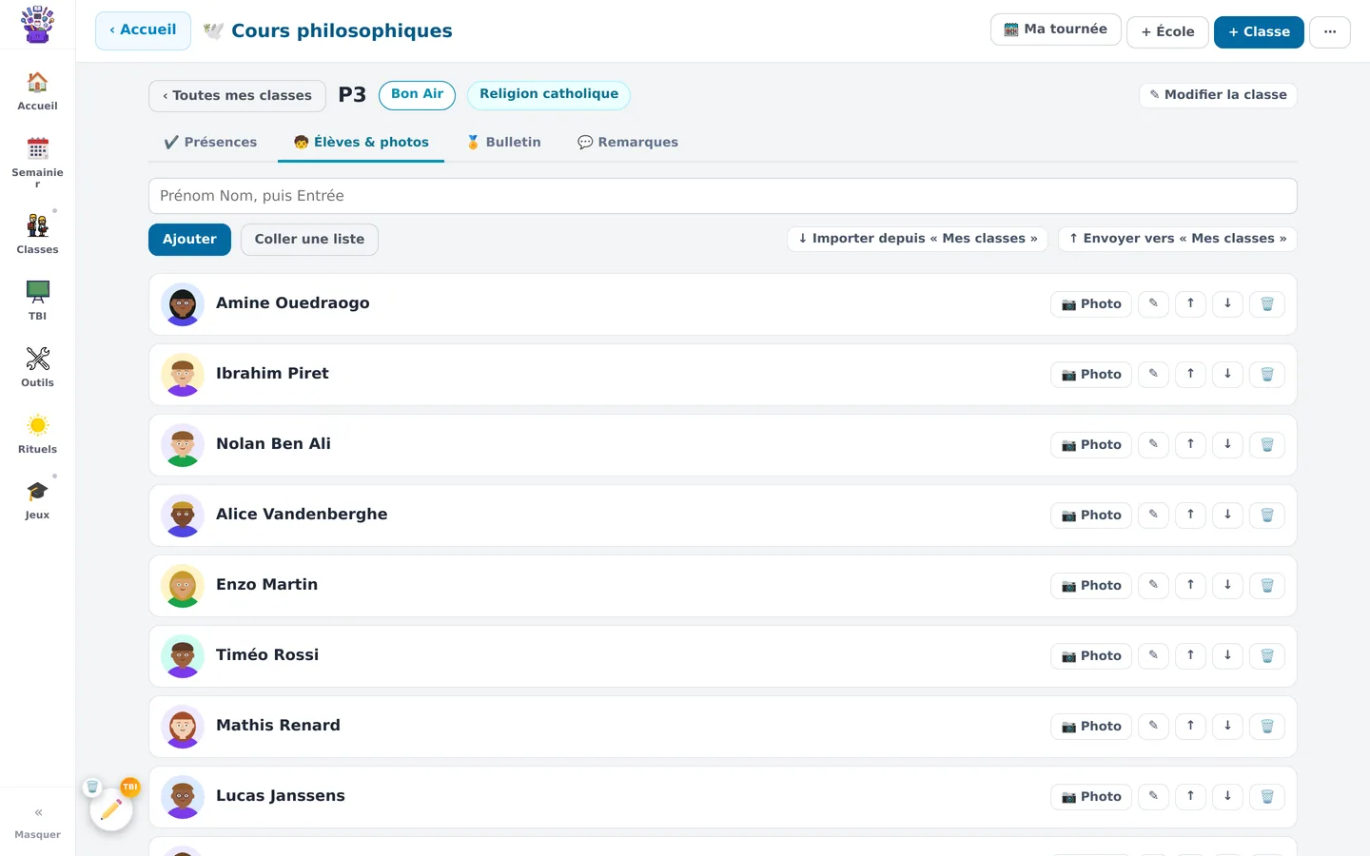
Task: Open the Remarques tab
Action: point(628,143)
